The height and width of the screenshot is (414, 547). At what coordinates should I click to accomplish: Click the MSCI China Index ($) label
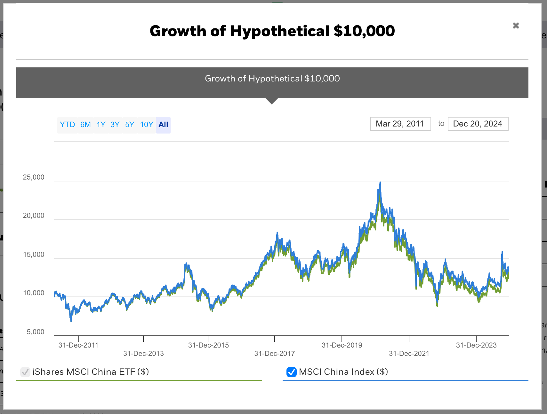(x=343, y=372)
